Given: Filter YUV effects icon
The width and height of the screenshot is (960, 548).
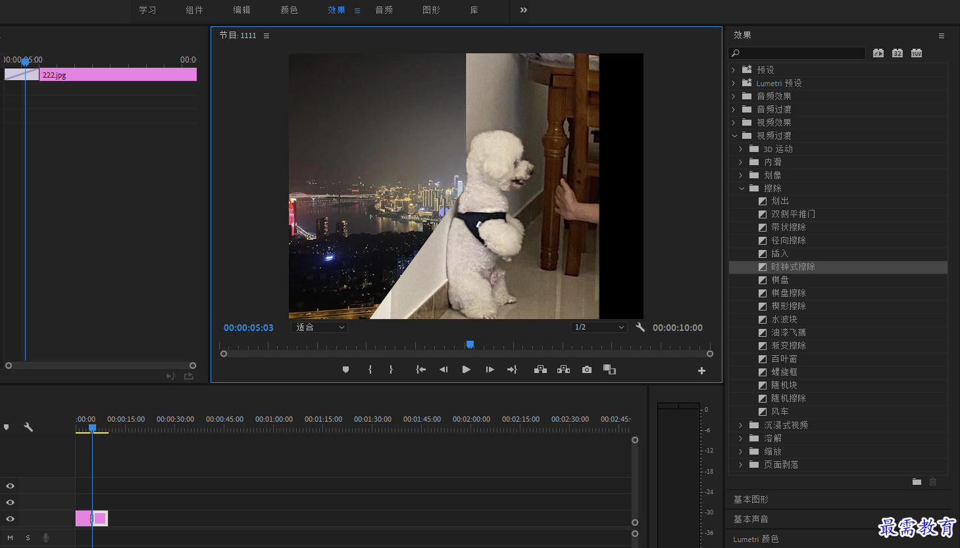Looking at the screenshot, I should click(917, 53).
